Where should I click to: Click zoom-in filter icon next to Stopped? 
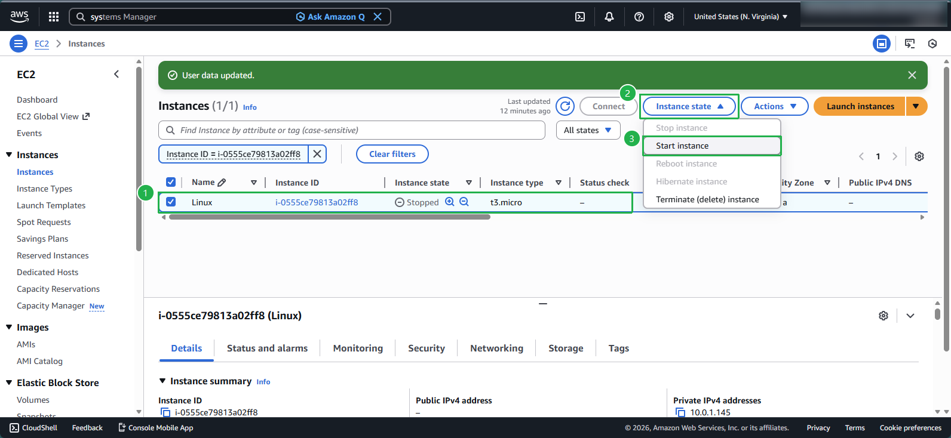(x=450, y=202)
